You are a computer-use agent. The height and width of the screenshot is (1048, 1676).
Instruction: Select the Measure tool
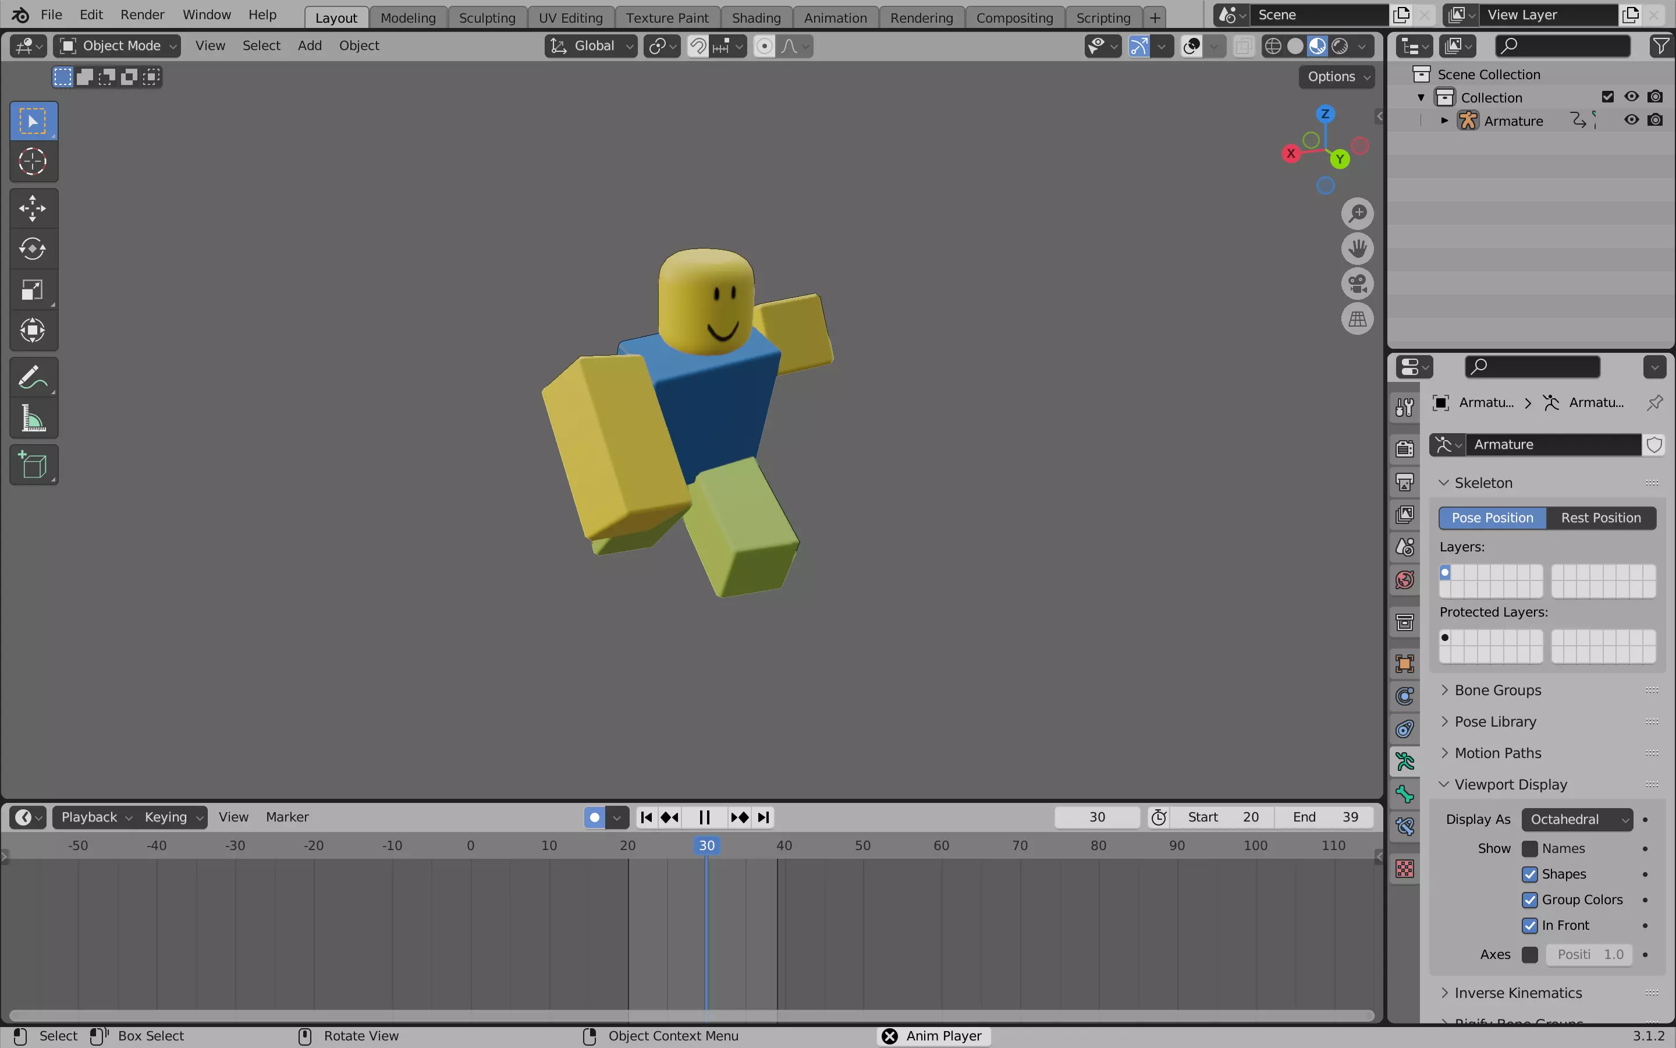(33, 418)
